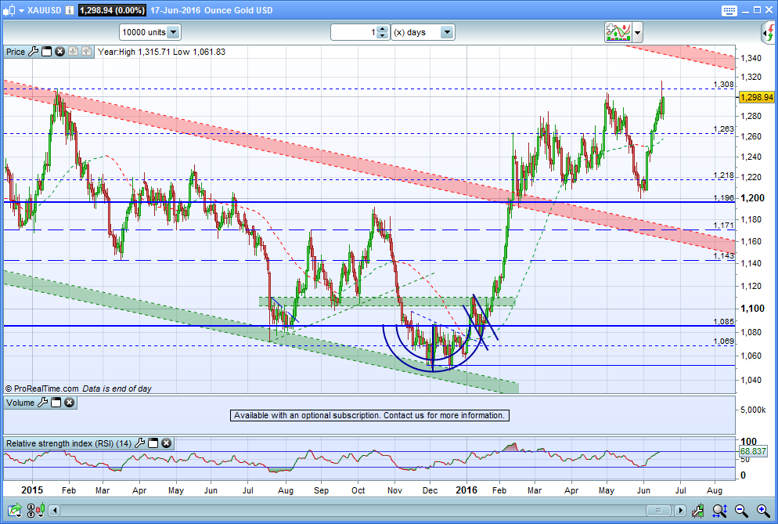Screen dimensions: 778x524
Task: Zoom out on the chart
Action: 741,510
